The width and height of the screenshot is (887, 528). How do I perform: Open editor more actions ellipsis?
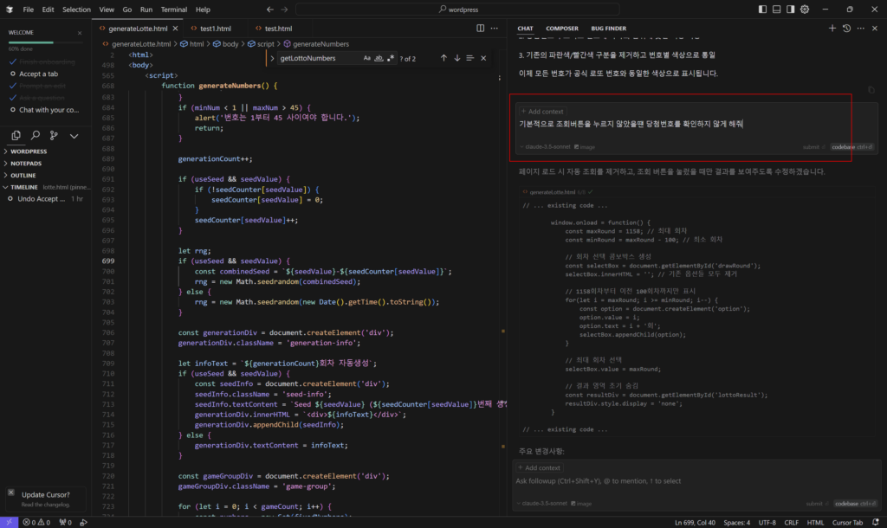click(495, 29)
